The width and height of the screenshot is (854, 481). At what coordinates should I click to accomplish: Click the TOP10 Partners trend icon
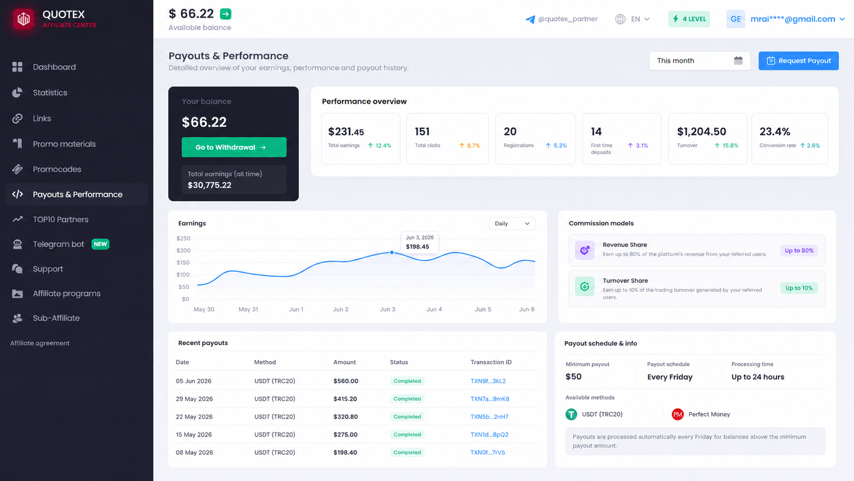click(x=17, y=219)
